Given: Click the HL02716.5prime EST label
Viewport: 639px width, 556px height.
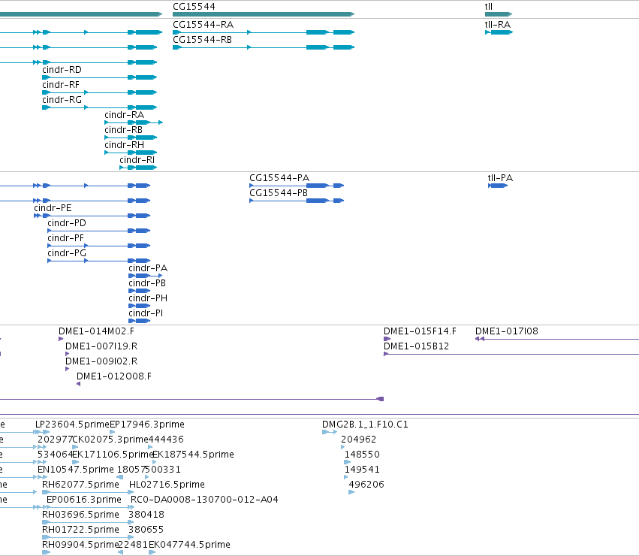Looking at the screenshot, I should point(167,485).
